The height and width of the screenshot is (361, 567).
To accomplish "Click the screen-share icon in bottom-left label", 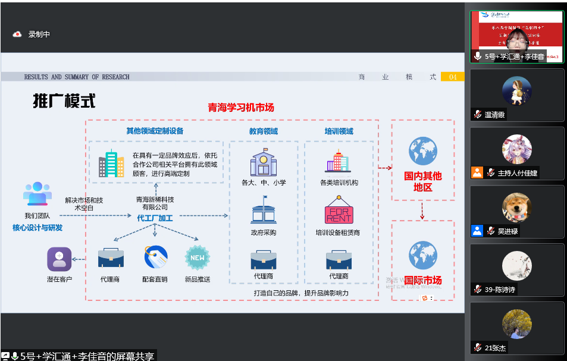I will tap(5, 356).
